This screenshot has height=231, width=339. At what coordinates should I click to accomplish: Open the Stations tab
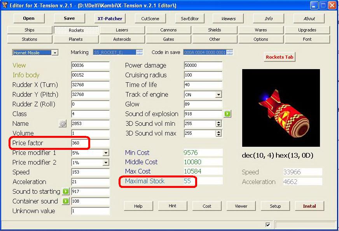30,39
